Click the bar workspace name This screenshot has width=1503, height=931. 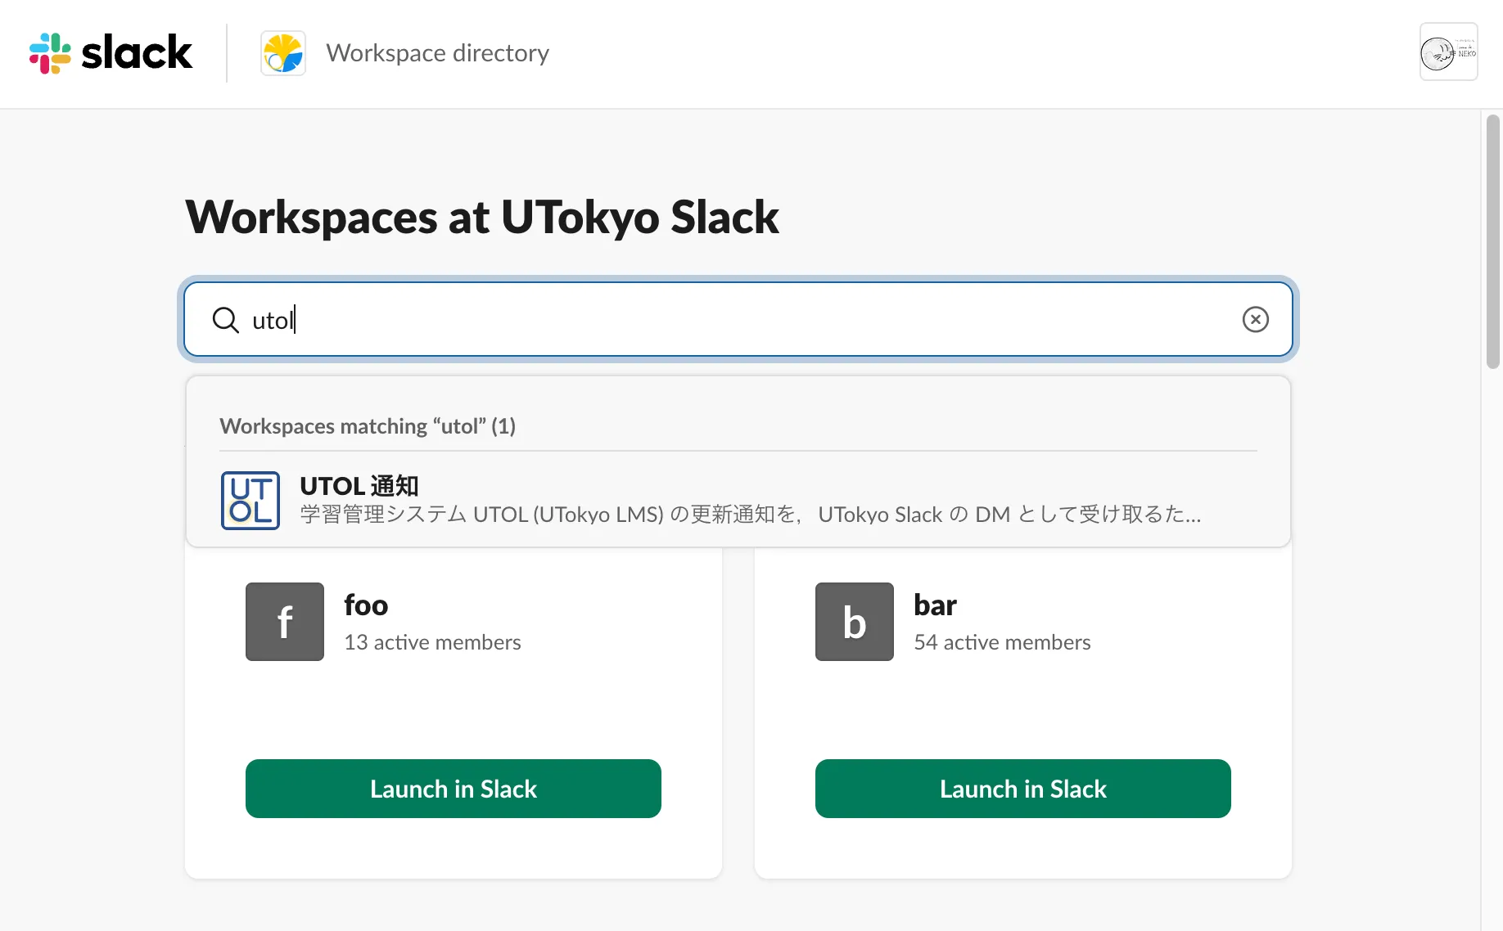coord(935,605)
